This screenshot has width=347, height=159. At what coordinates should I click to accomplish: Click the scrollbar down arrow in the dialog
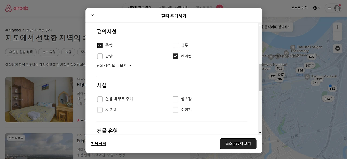point(260,133)
